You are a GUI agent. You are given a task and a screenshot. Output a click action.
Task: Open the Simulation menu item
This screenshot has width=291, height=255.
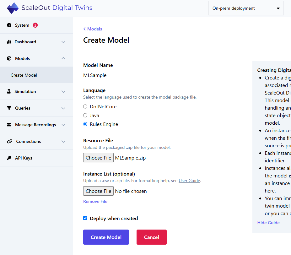(x=36, y=91)
